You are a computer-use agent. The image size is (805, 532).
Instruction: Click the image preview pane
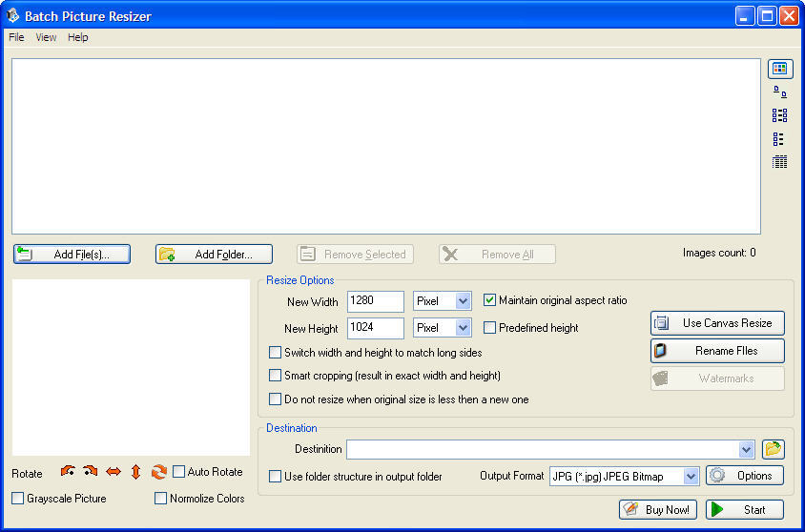[131, 367]
